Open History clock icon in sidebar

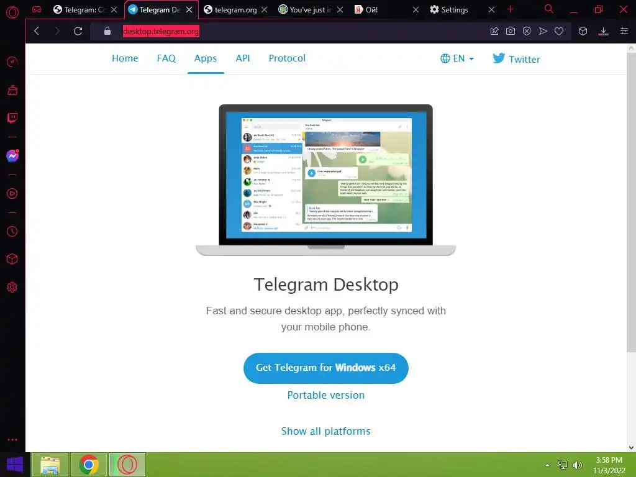point(12,231)
